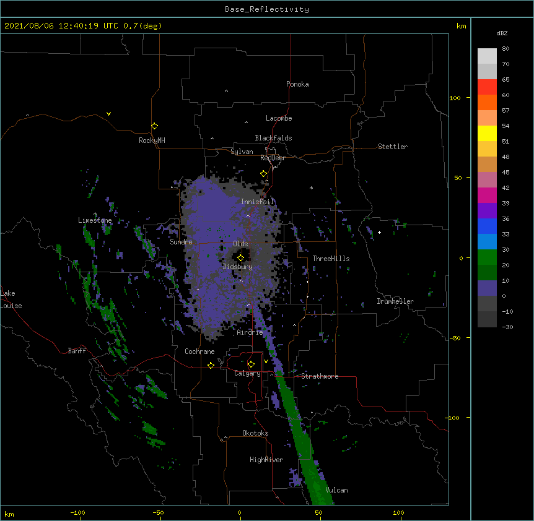Image resolution: width=534 pixels, height=521 pixels.
Task: Pick the pink 45-42 dBZ legend swatch
Action: (x=487, y=180)
